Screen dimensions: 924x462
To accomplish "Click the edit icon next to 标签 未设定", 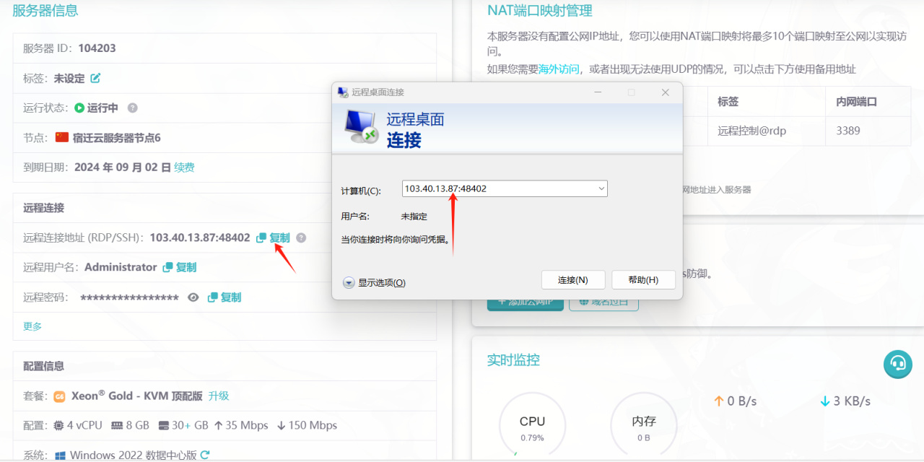I will 95,78.
